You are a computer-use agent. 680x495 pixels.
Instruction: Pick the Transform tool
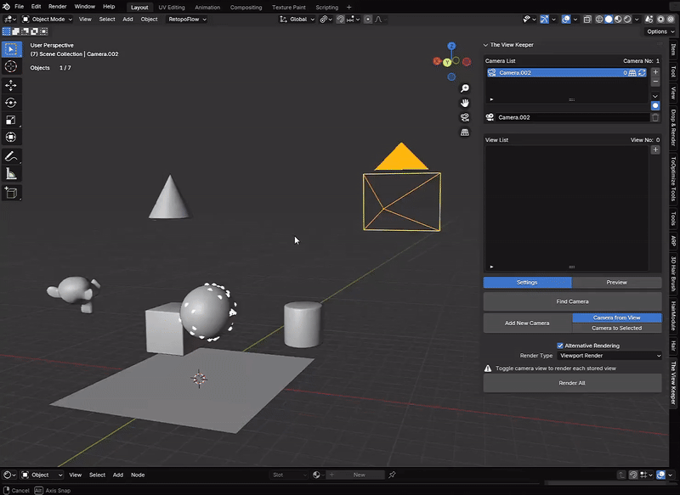click(x=11, y=138)
